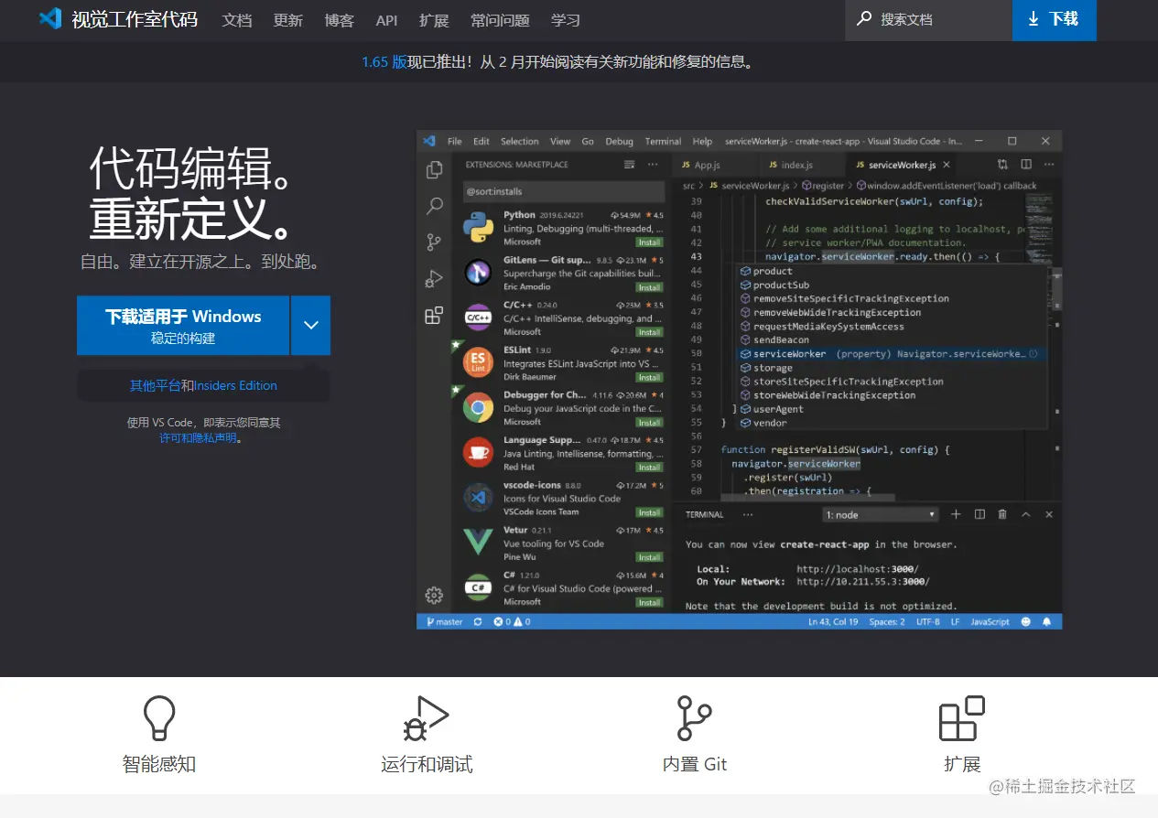Open the API navigation item
The width and height of the screenshot is (1158, 818).
[386, 20]
